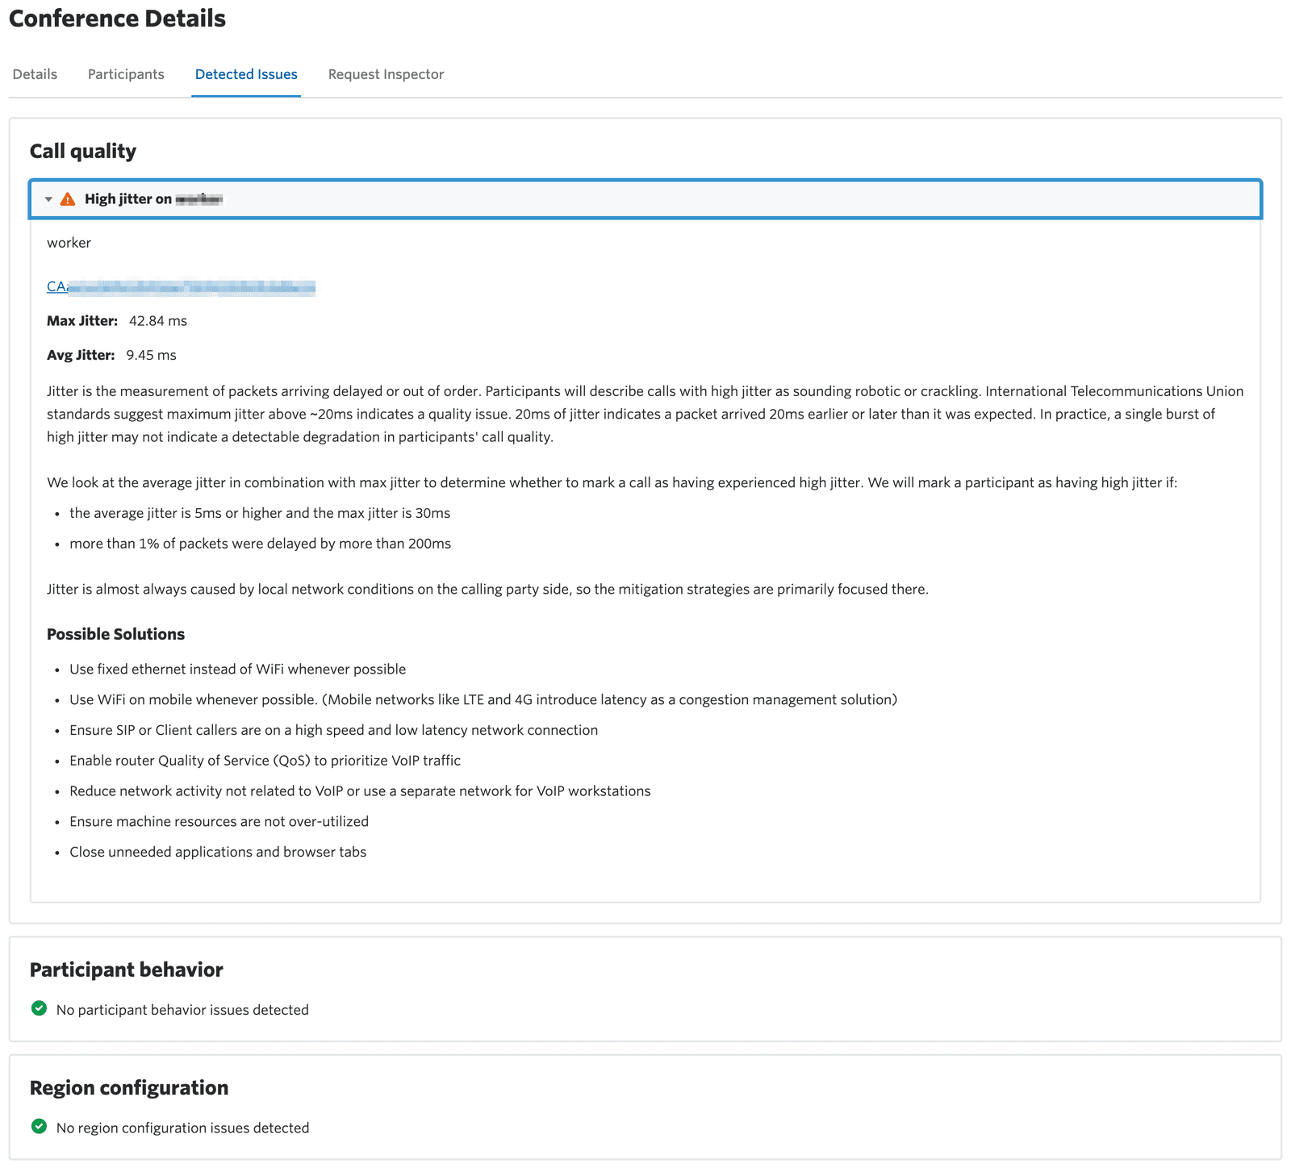Click the Possible Solutions subheading

click(x=115, y=634)
